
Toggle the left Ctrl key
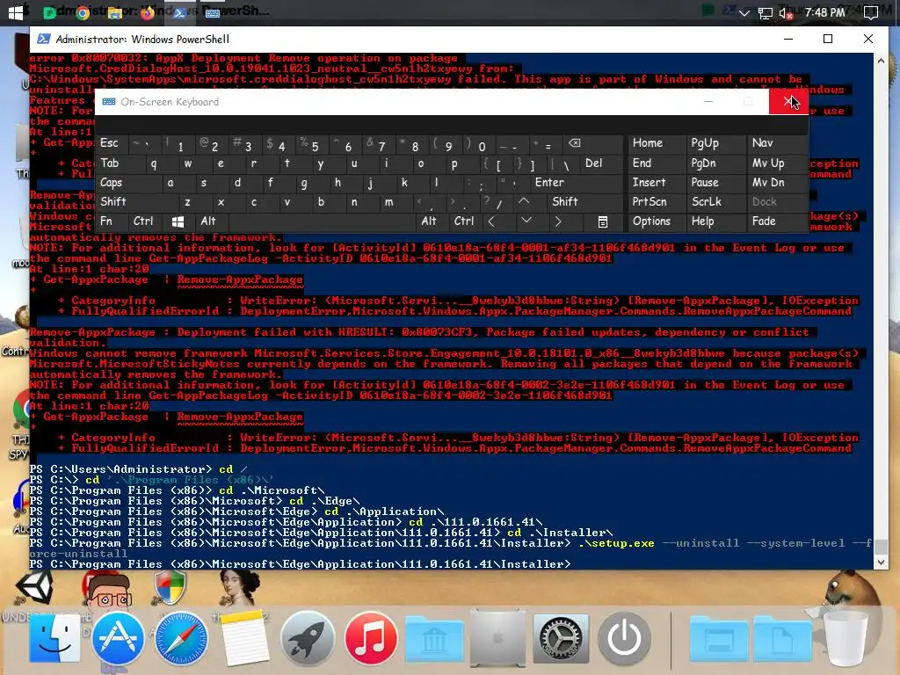coord(143,221)
